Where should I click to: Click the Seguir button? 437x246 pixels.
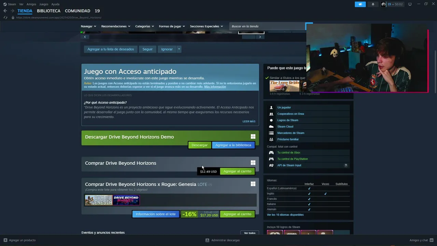(x=147, y=49)
